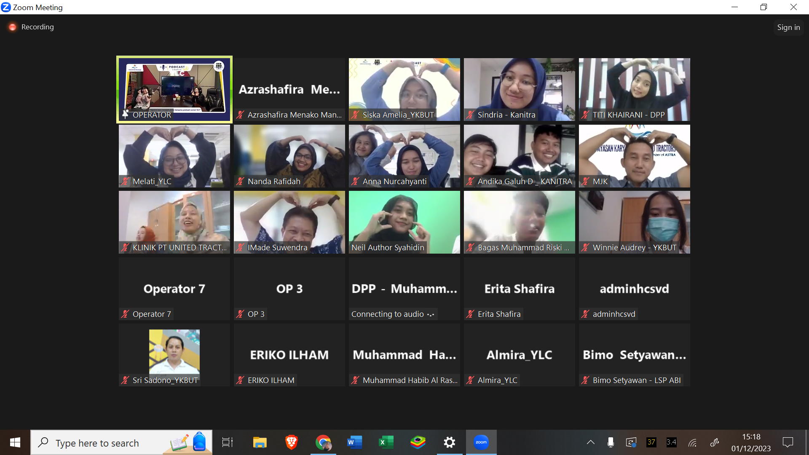This screenshot has width=809, height=455.
Task: Open the notification center icon
Action: click(x=788, y=442)
